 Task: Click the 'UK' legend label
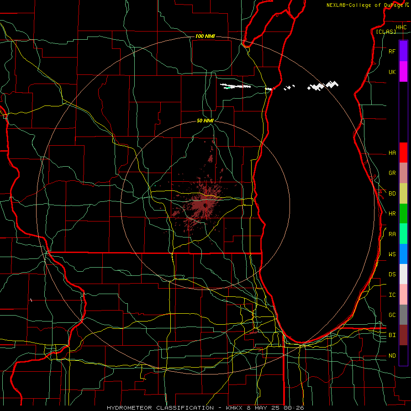(392, 72)
